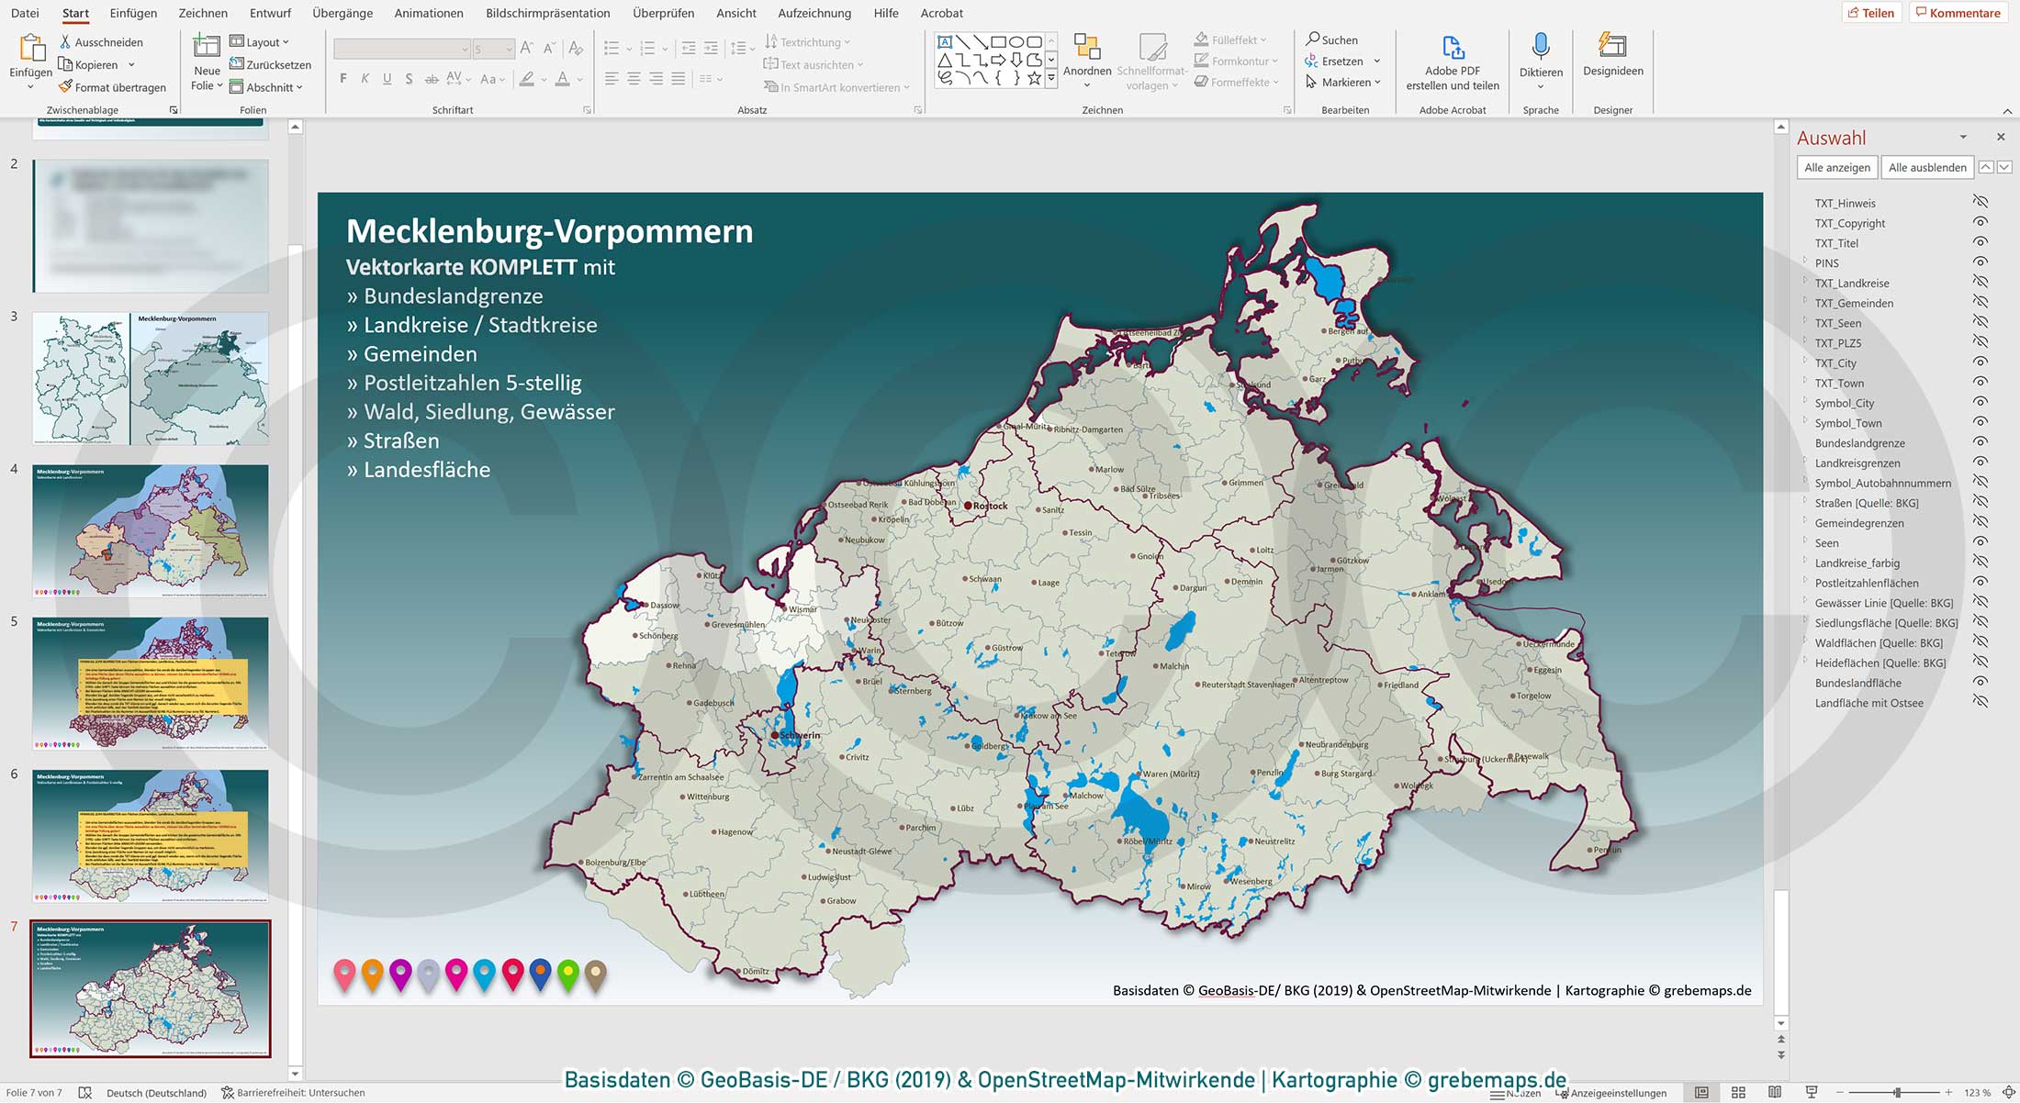Activate underline formatting icon
Image resolution: width=2020 pixels, height=1103 pixels.
point(387,79)
